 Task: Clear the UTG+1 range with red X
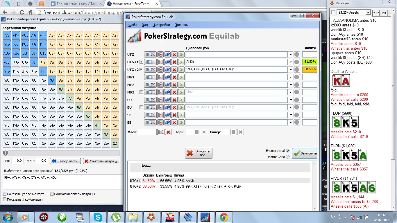174,62
